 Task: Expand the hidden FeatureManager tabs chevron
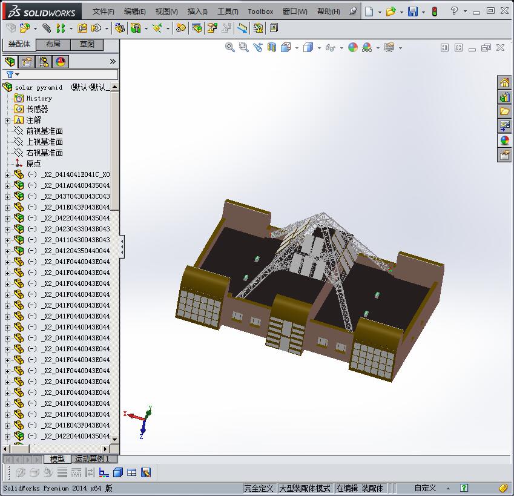[x=113, y=61]
